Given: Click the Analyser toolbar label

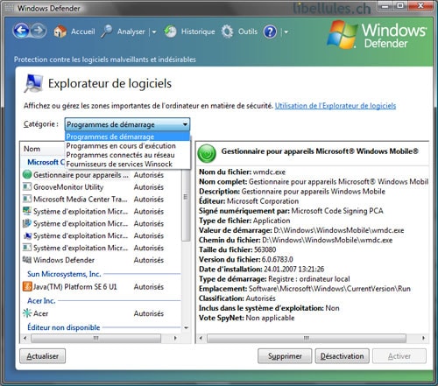Looking at the screenshot, I should point(131,32).
